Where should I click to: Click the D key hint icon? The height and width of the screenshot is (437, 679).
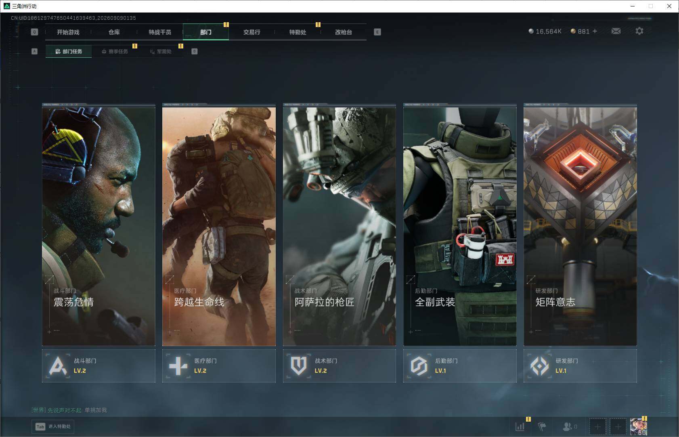[x=194, y=51]
